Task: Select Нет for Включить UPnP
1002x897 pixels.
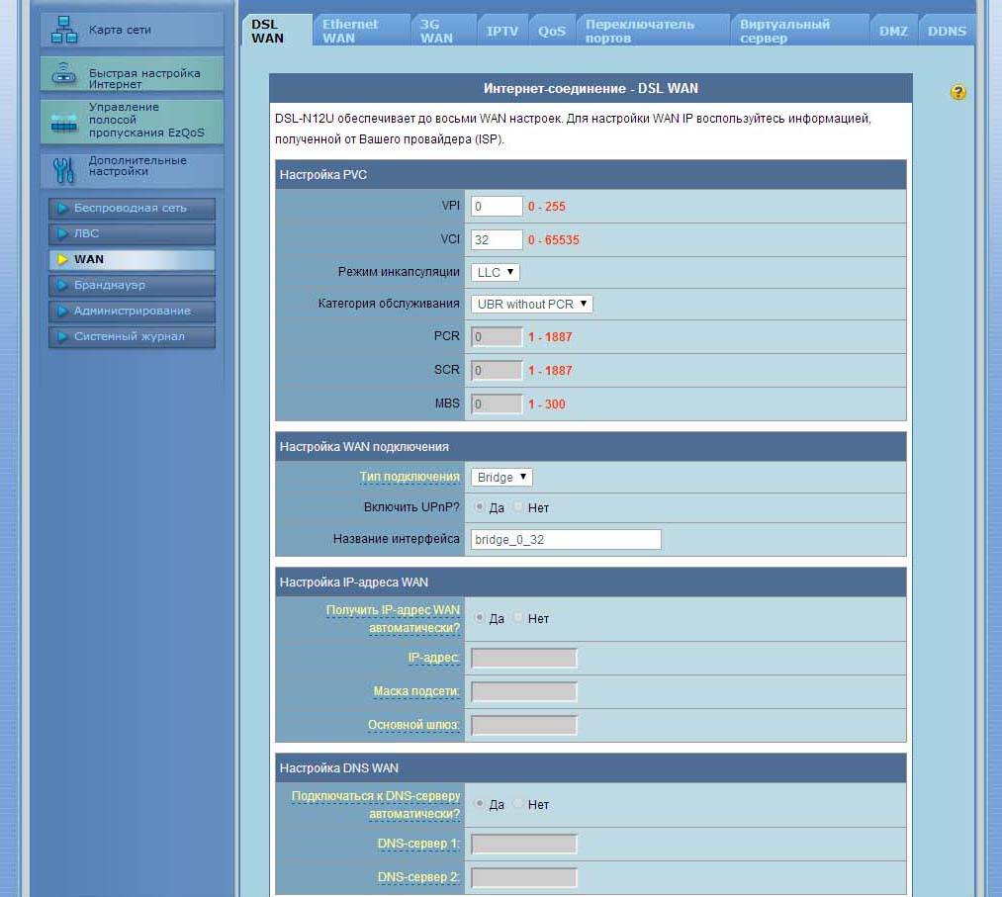Action: pos(519,507)
